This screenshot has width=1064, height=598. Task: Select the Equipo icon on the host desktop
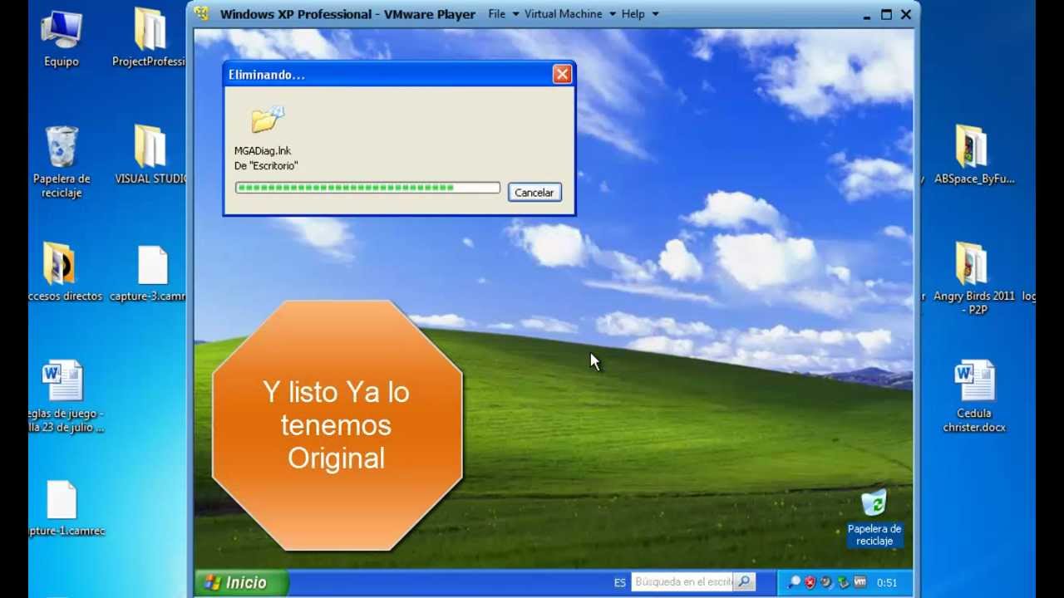pyautogui.click(x=62, y=38)
